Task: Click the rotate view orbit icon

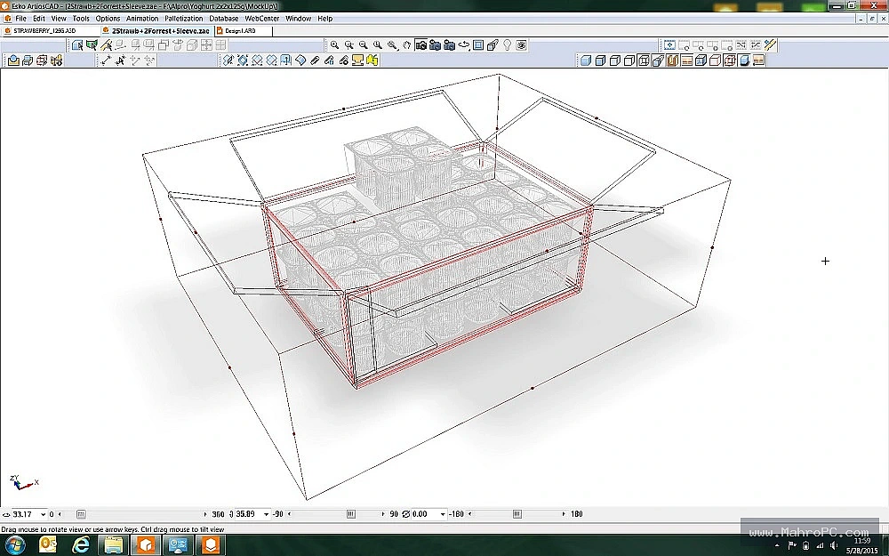Action: 464,44
